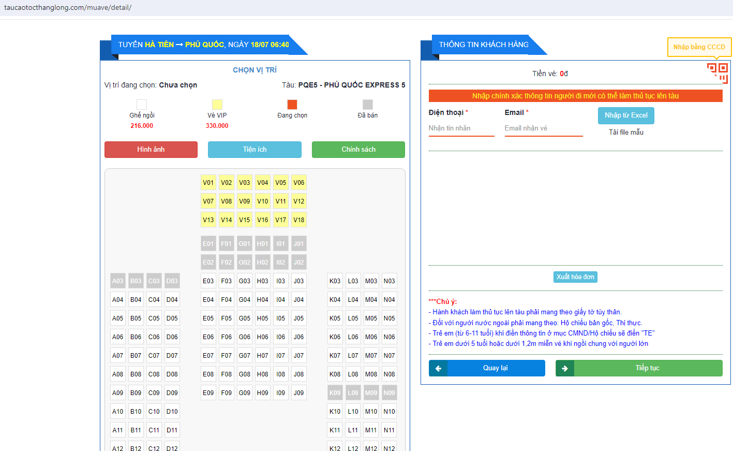Image resolution: width=733 pixels, height=451 pixels.
Task: Click the yellow Vé VIP legend swatch
Action: pos(217,105)
